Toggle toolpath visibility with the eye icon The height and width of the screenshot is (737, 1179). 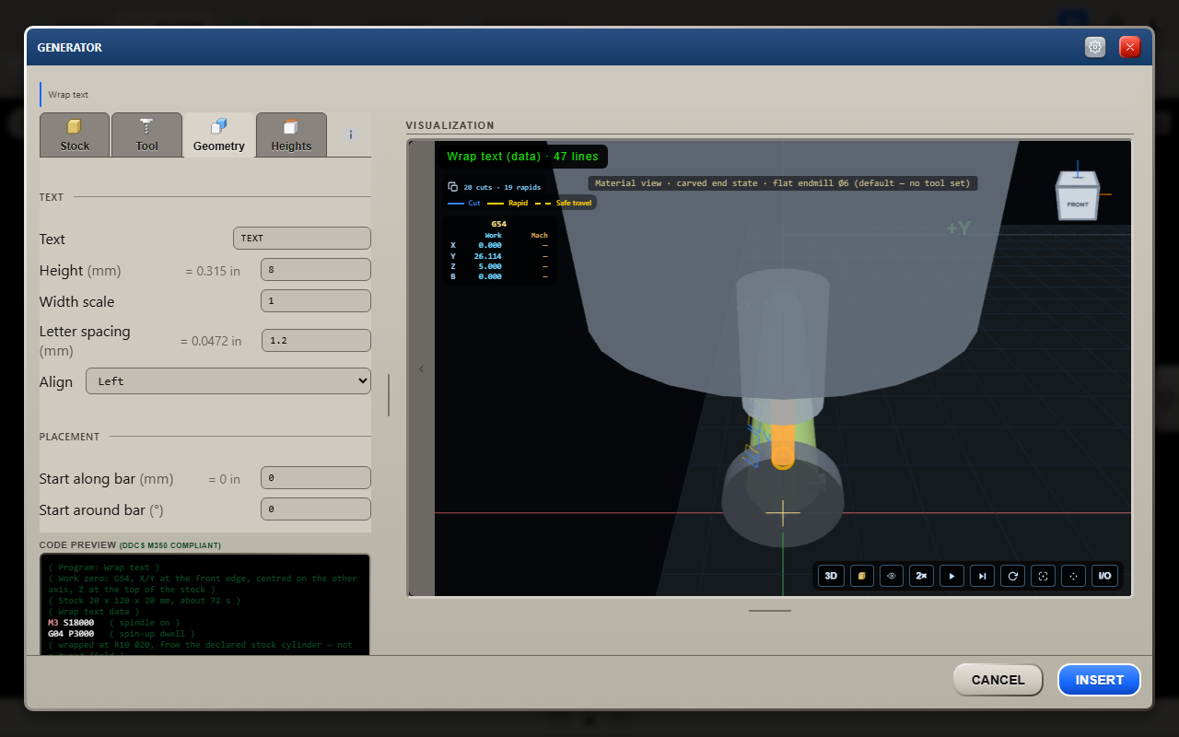point(892,576)
